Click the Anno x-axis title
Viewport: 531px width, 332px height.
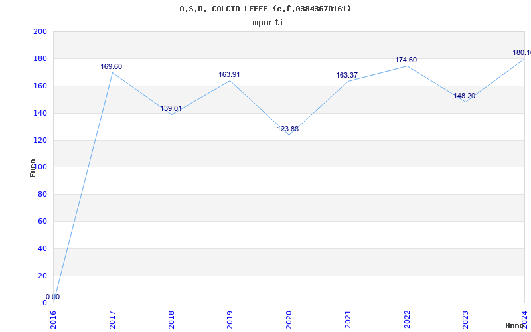[514, 325]
